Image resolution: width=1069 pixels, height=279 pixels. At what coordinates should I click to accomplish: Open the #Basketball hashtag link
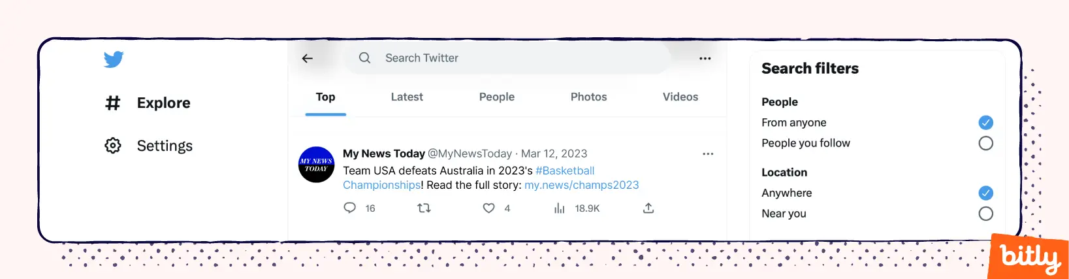click(565, 171)
